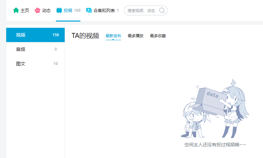This screenshot has width=263, height=158.
Task: Open 音频 category in the sidebar
Action: 21,49
